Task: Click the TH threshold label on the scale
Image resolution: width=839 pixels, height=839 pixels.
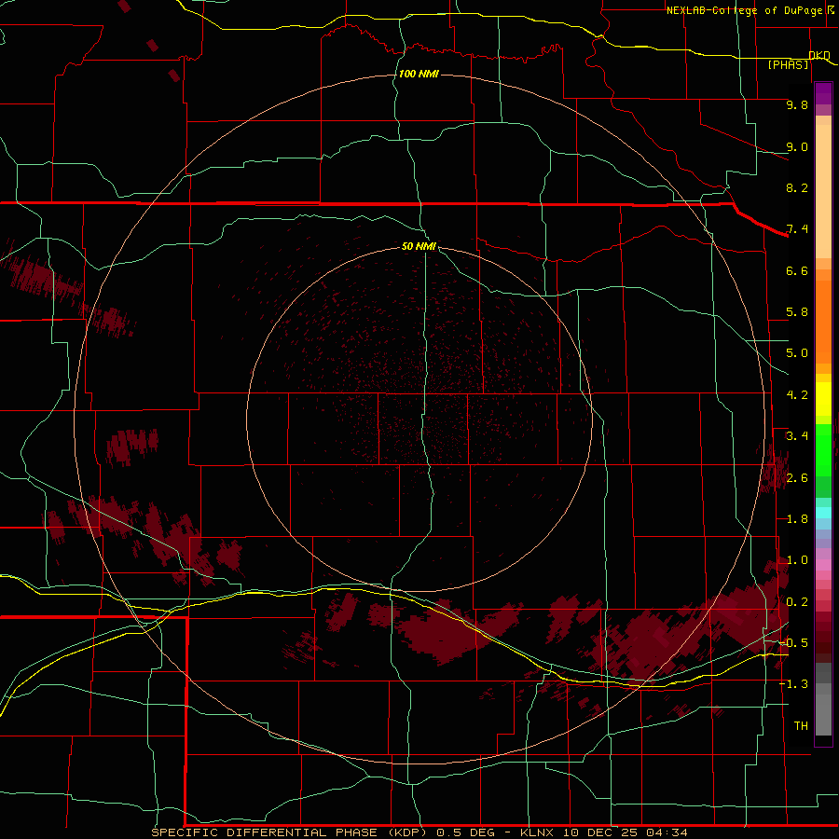Action: pos(801,726)
